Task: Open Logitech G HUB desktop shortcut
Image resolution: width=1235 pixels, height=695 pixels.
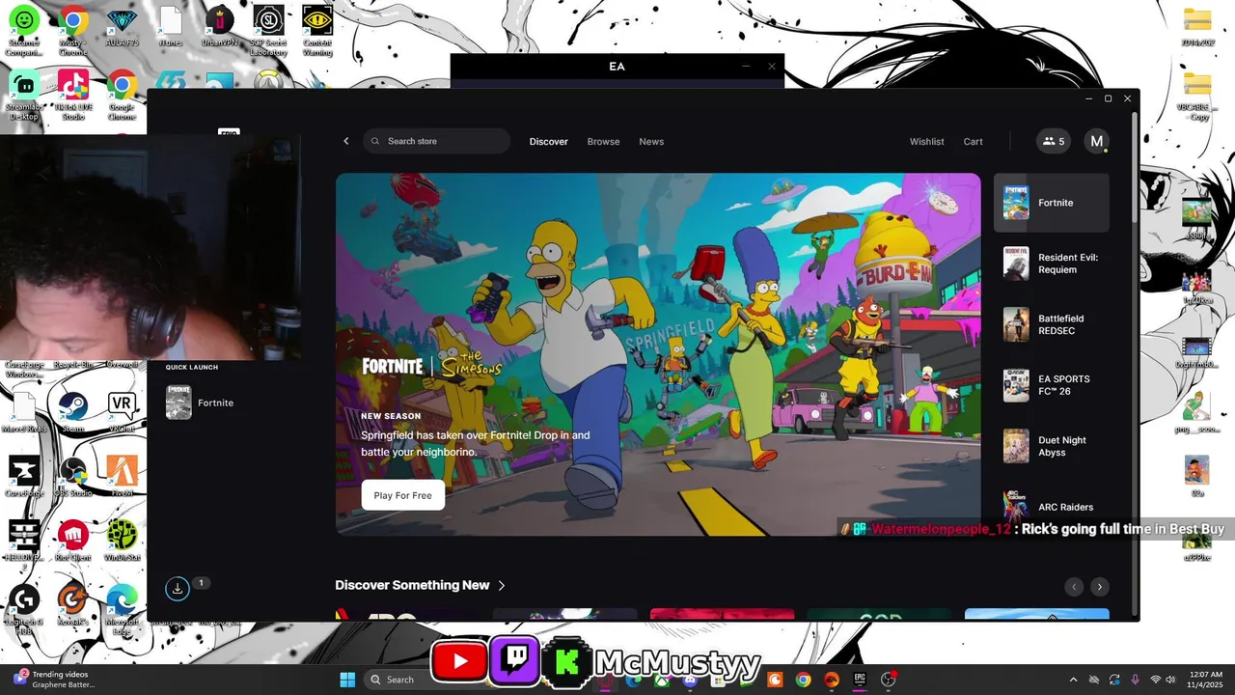Action: [x=24, y=606]
